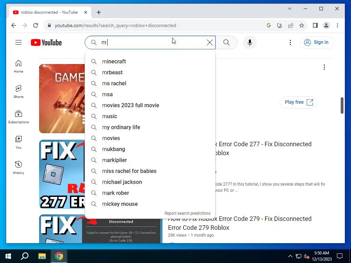
Task: Pick suggestion michael jackson
Action: (150, 182)
